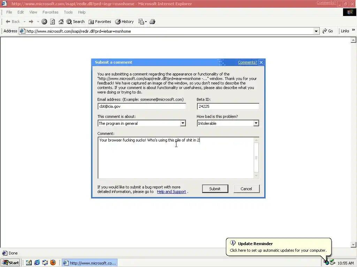The width and height of the screenshot is (357, 267).
Task: Click the Mail toolbar icon
Action: [142, 22]
